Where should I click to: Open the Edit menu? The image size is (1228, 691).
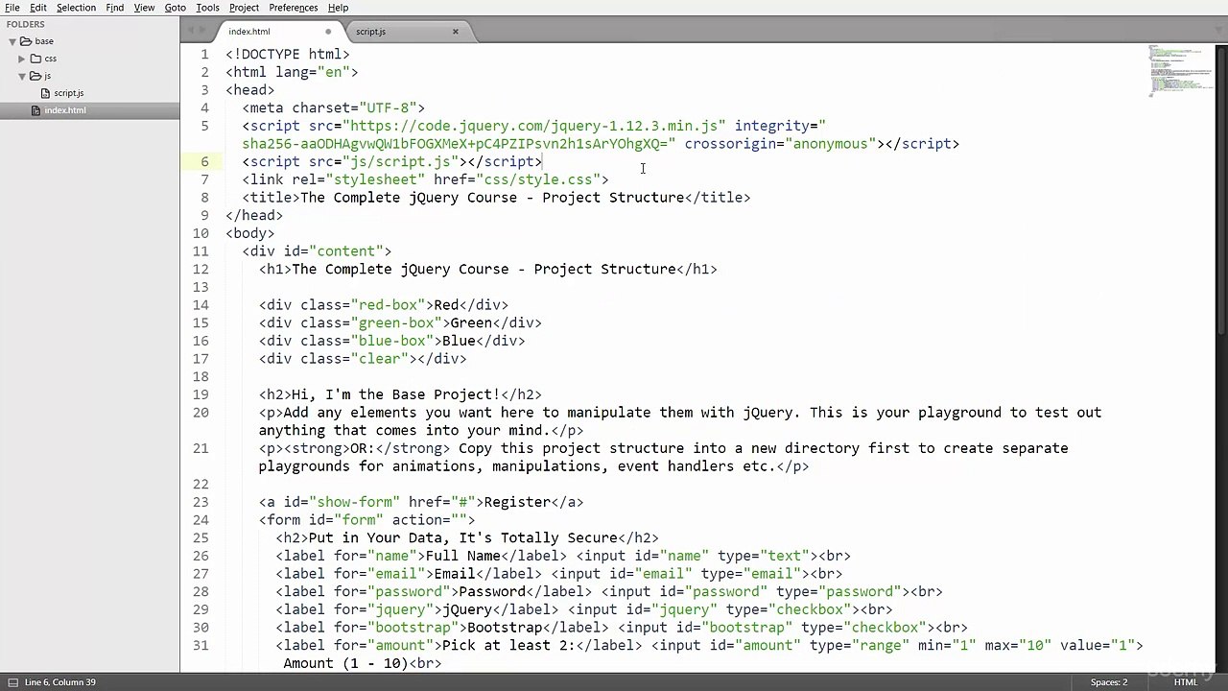coord(38,8)
